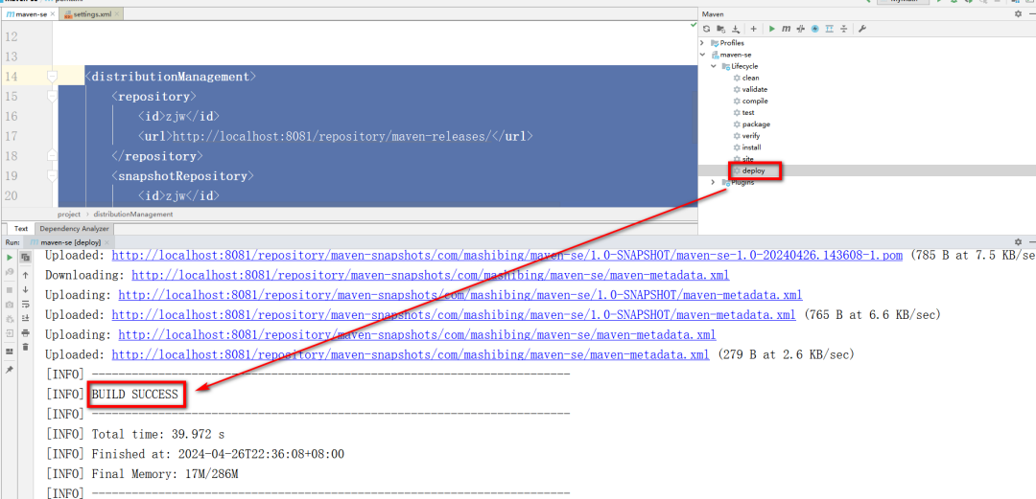Select clean lifecycle goal
Screen dimensions: 1036x499
[750, 78]
